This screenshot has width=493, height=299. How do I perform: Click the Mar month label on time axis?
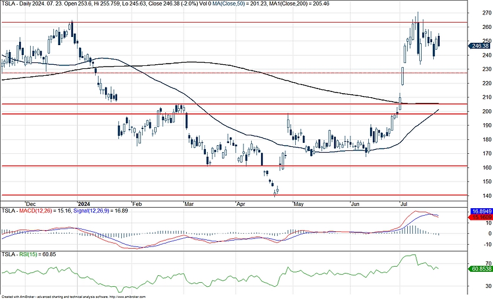[189, 204]
